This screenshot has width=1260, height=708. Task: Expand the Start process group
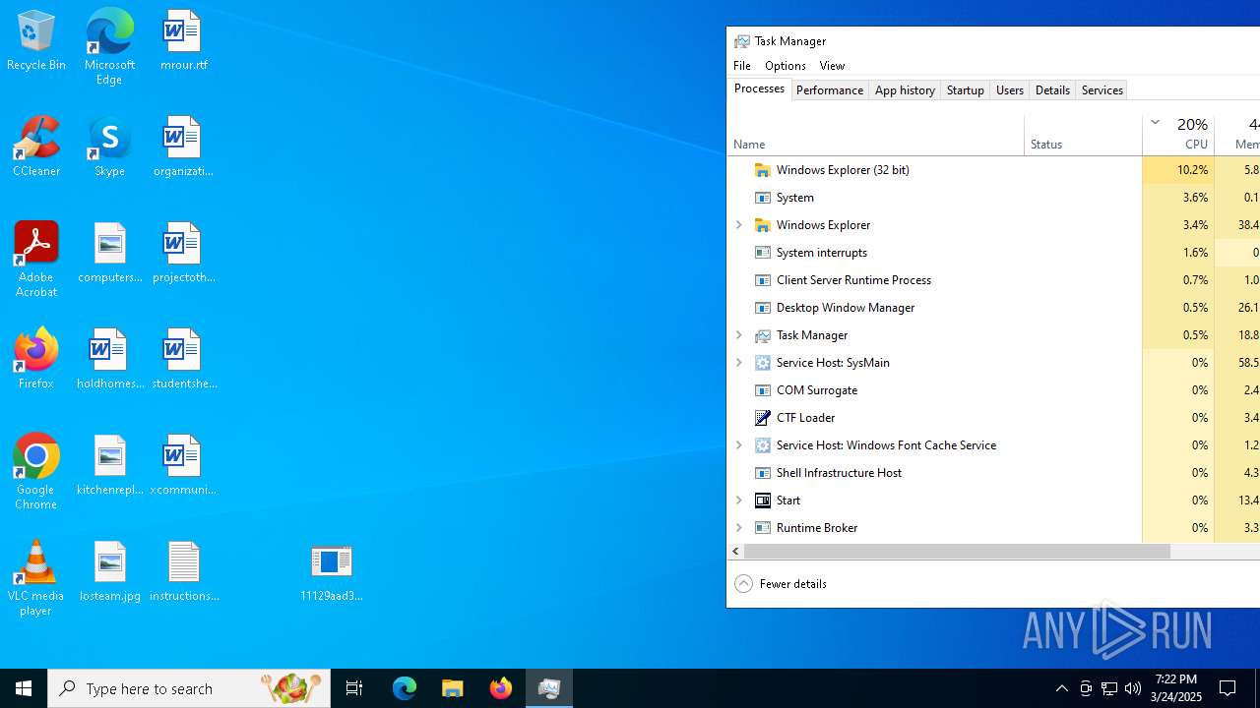click(x=739, y=501)
